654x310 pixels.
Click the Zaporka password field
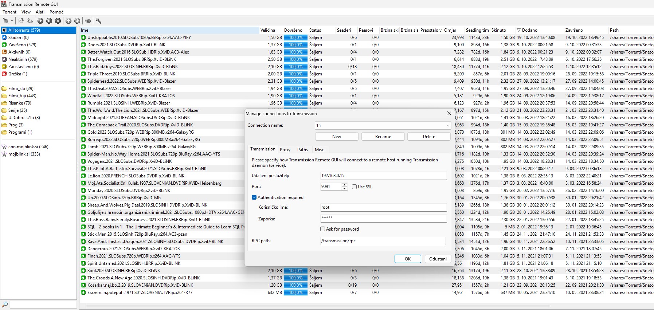pos(383,218)
